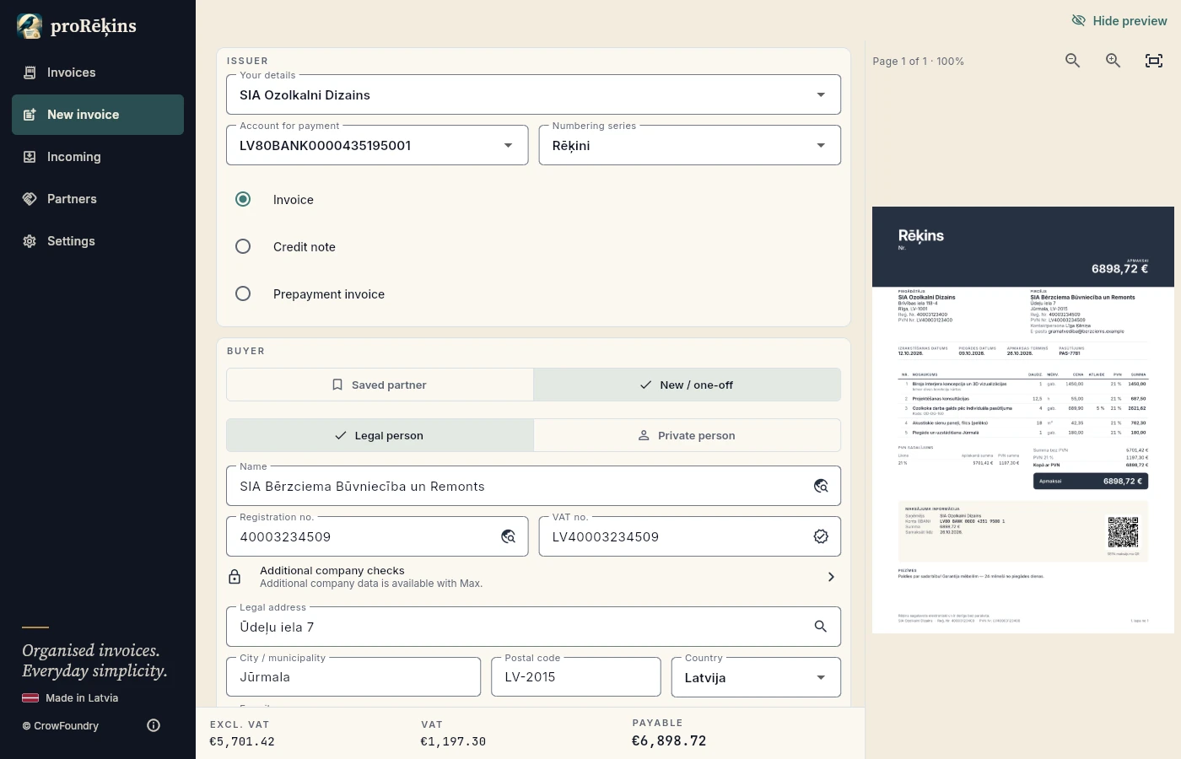Select the New / one-off buyer tab
Image resolution: width=1181 pixels, height=759 pixels.
click(x=688, y=385)
